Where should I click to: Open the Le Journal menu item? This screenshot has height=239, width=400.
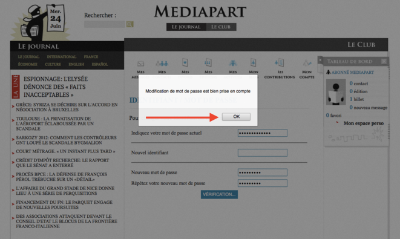click(28, 57)
